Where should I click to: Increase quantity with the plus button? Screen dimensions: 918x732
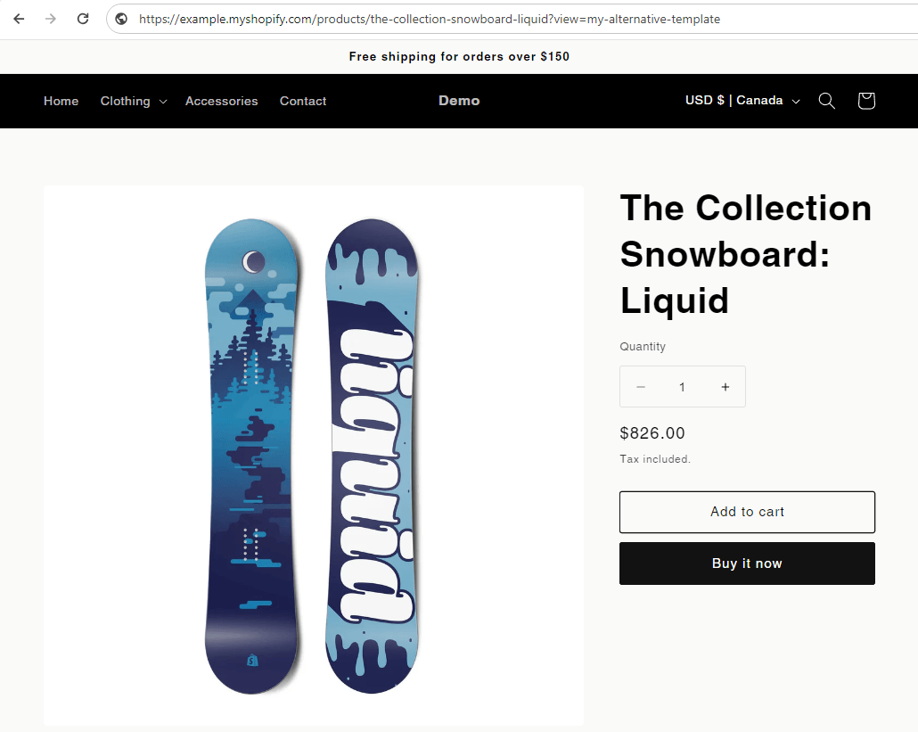coord(725,387)
